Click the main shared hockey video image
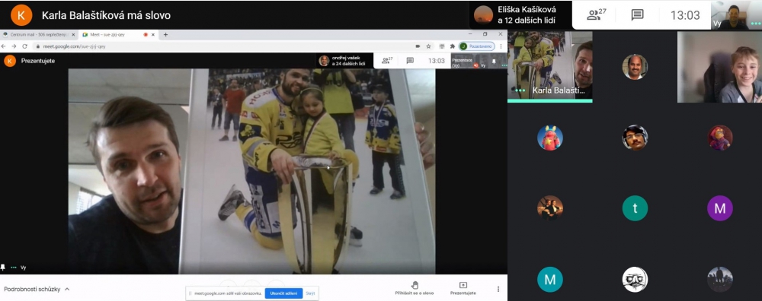This screenshot has width=762, height=301. click(x=251, y=171)
